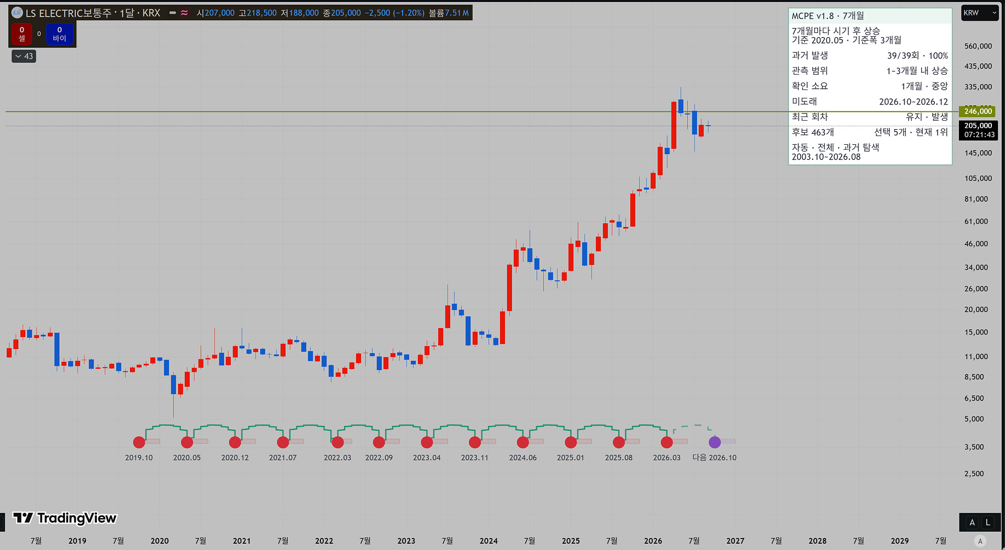The width and height of the screenshot is (1005, 550).
Task: Click the MCPE v1.8 table header
Action: point(870,16)
